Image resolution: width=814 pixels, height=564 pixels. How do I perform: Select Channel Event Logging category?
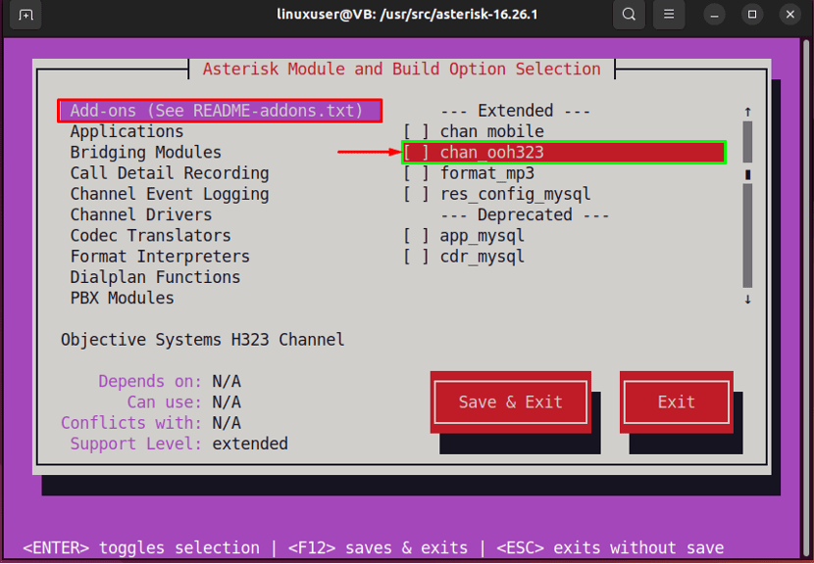pyautogui.click(x=170, y=195)
